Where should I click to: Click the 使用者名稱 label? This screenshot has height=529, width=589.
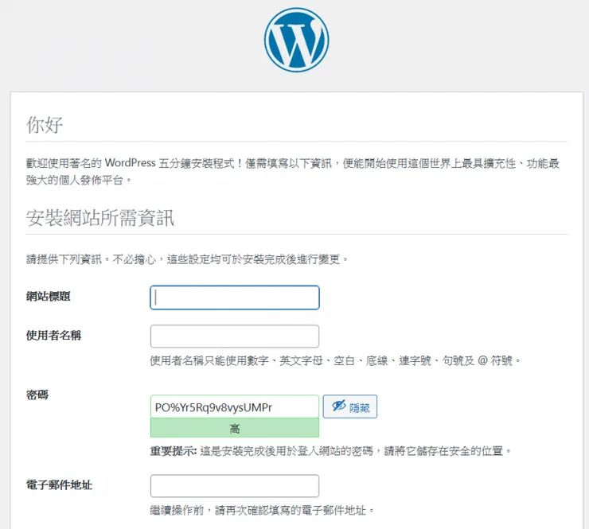pos(53,335)
